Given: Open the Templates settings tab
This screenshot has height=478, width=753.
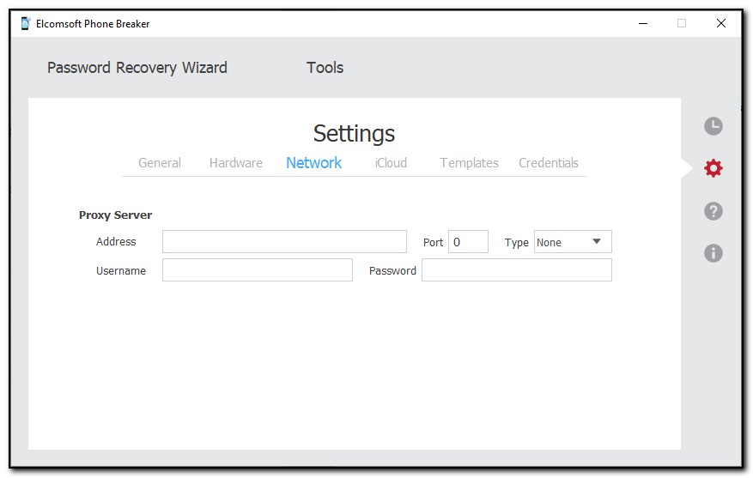Looking at the screenshot, I should pos(469,163).
